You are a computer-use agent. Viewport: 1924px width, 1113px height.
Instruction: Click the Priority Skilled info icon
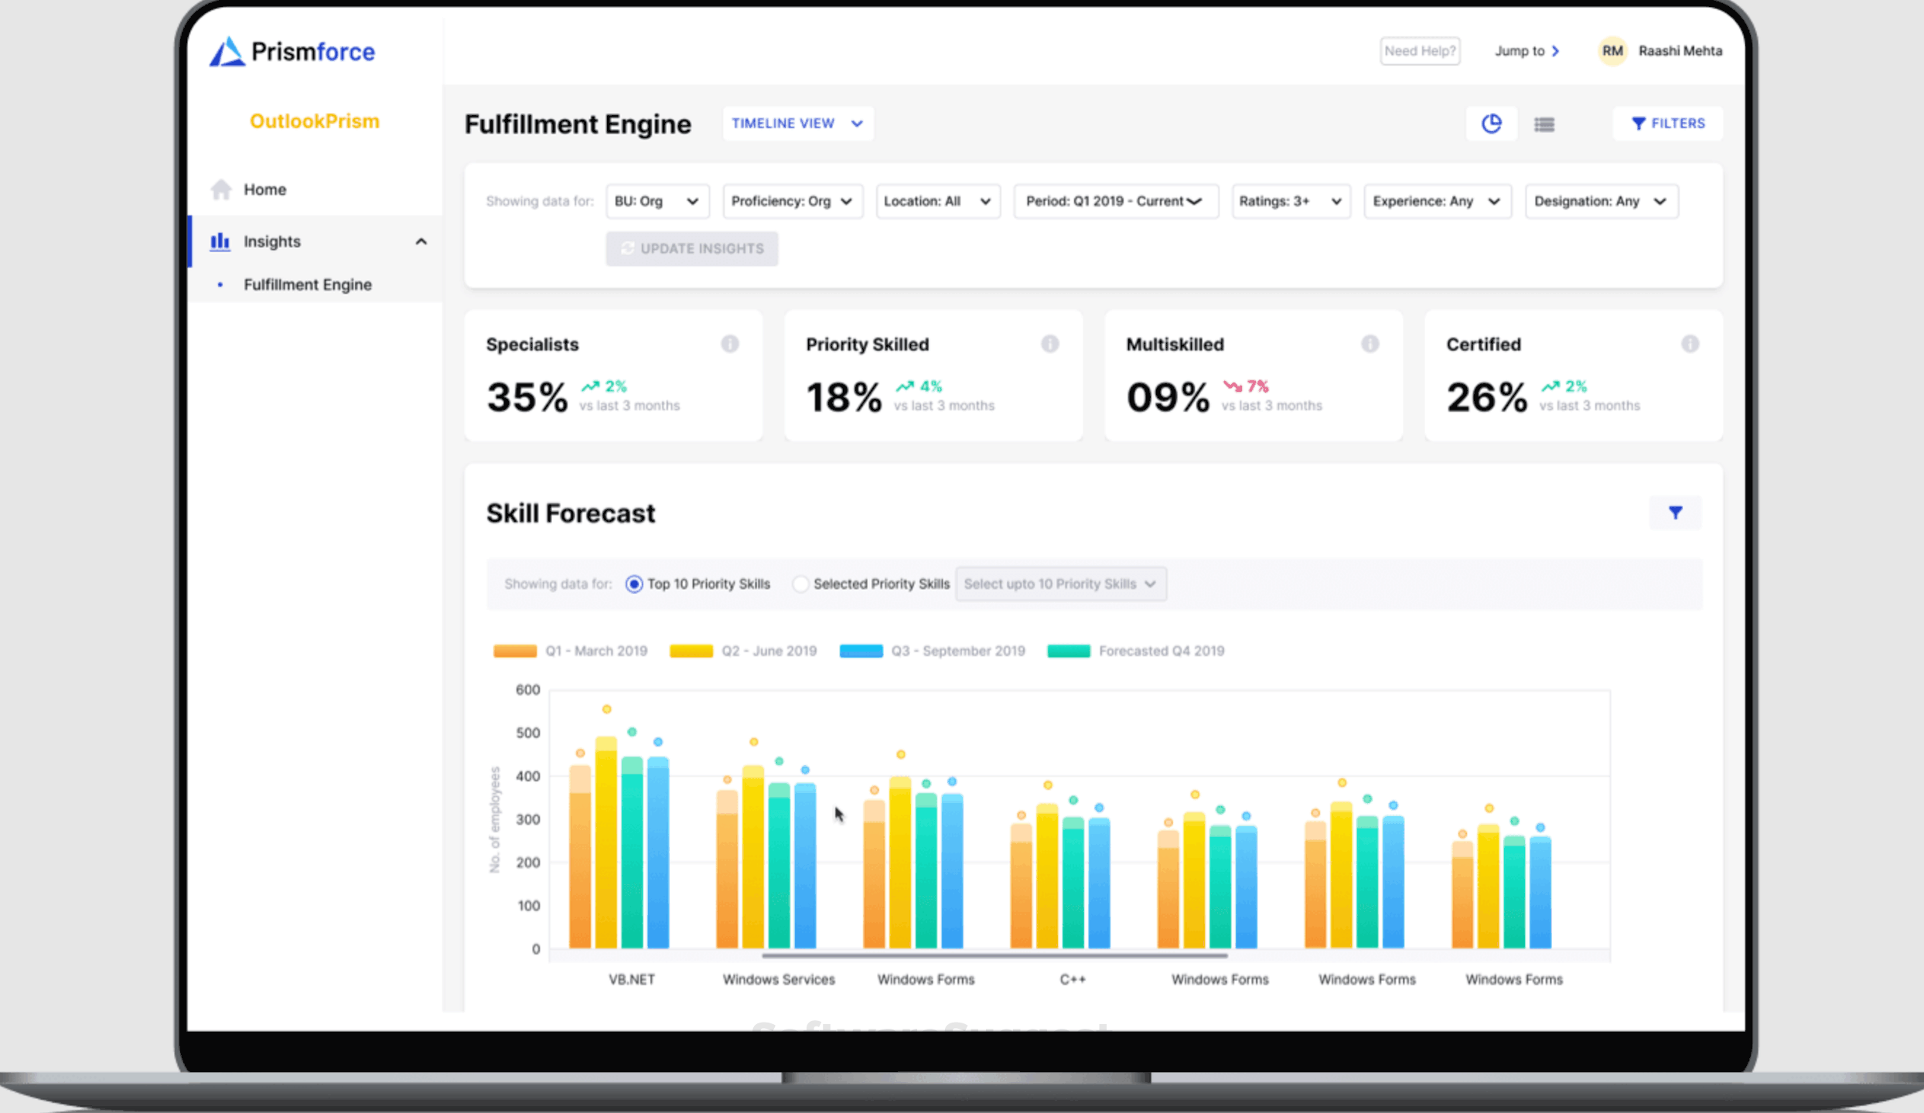1049,344
